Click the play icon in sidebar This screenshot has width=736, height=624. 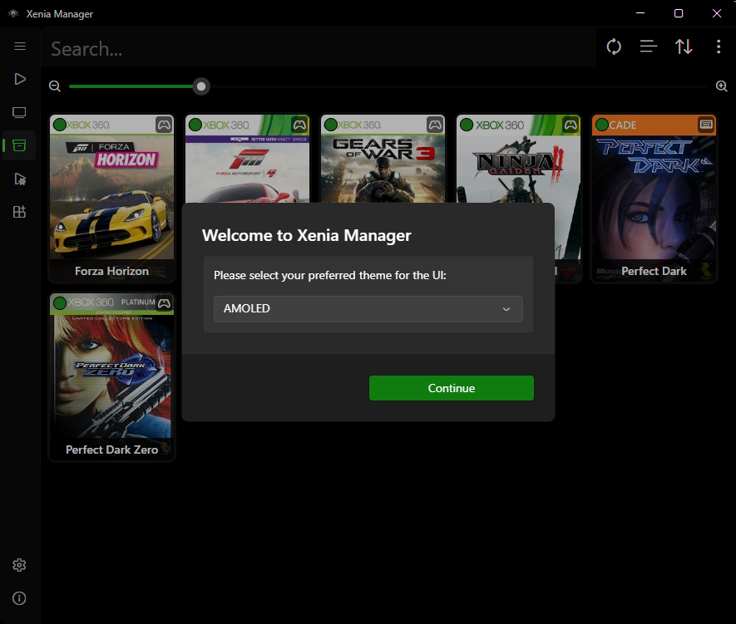(x=20, y=79)
